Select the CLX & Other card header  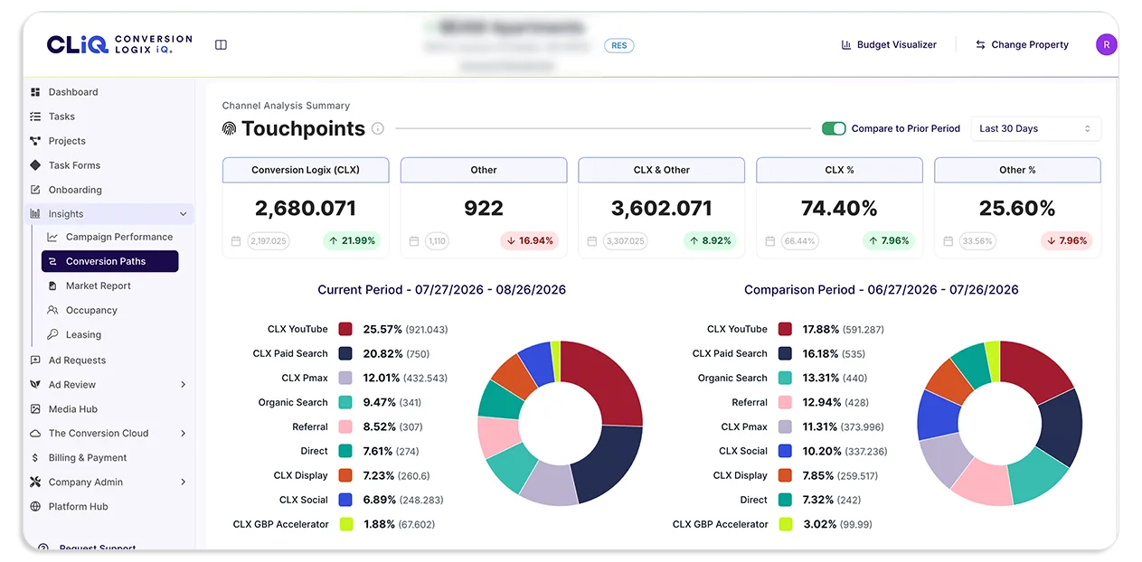662,170
